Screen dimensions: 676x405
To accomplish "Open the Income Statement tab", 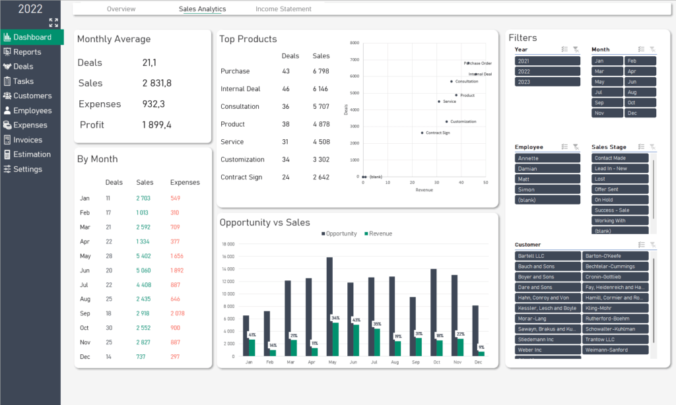I will click(283, 9).
